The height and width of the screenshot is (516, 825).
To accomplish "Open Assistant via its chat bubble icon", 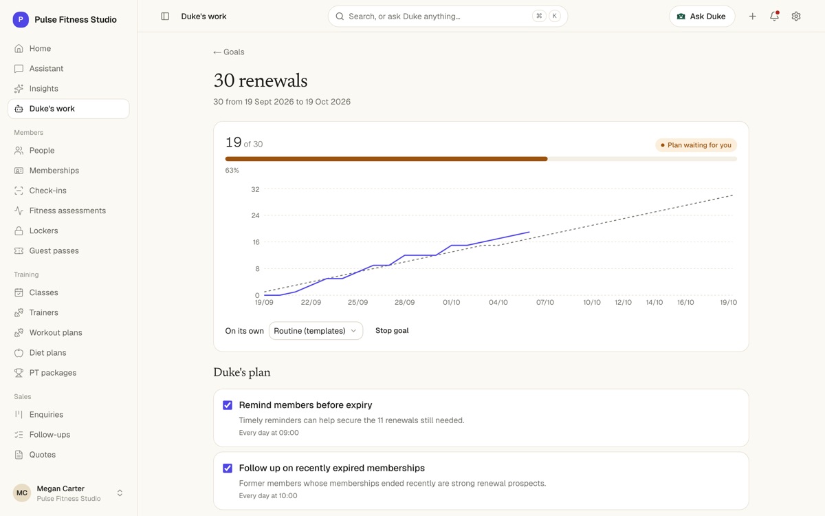I will (x=19, y=69).
